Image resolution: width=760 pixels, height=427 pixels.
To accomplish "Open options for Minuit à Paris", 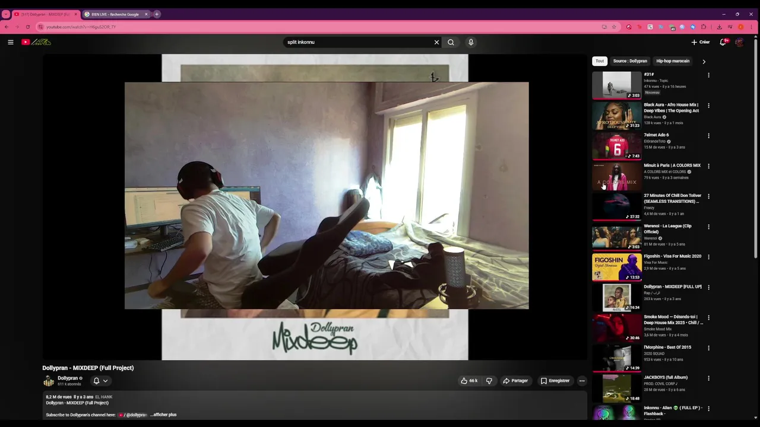I will 708,166.
